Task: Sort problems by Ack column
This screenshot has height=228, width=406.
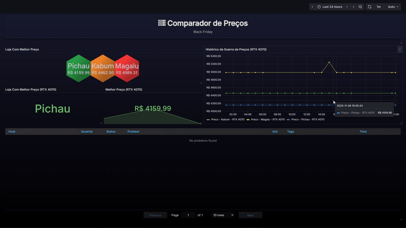Action: pyautogui.click(x=275, y=132)
